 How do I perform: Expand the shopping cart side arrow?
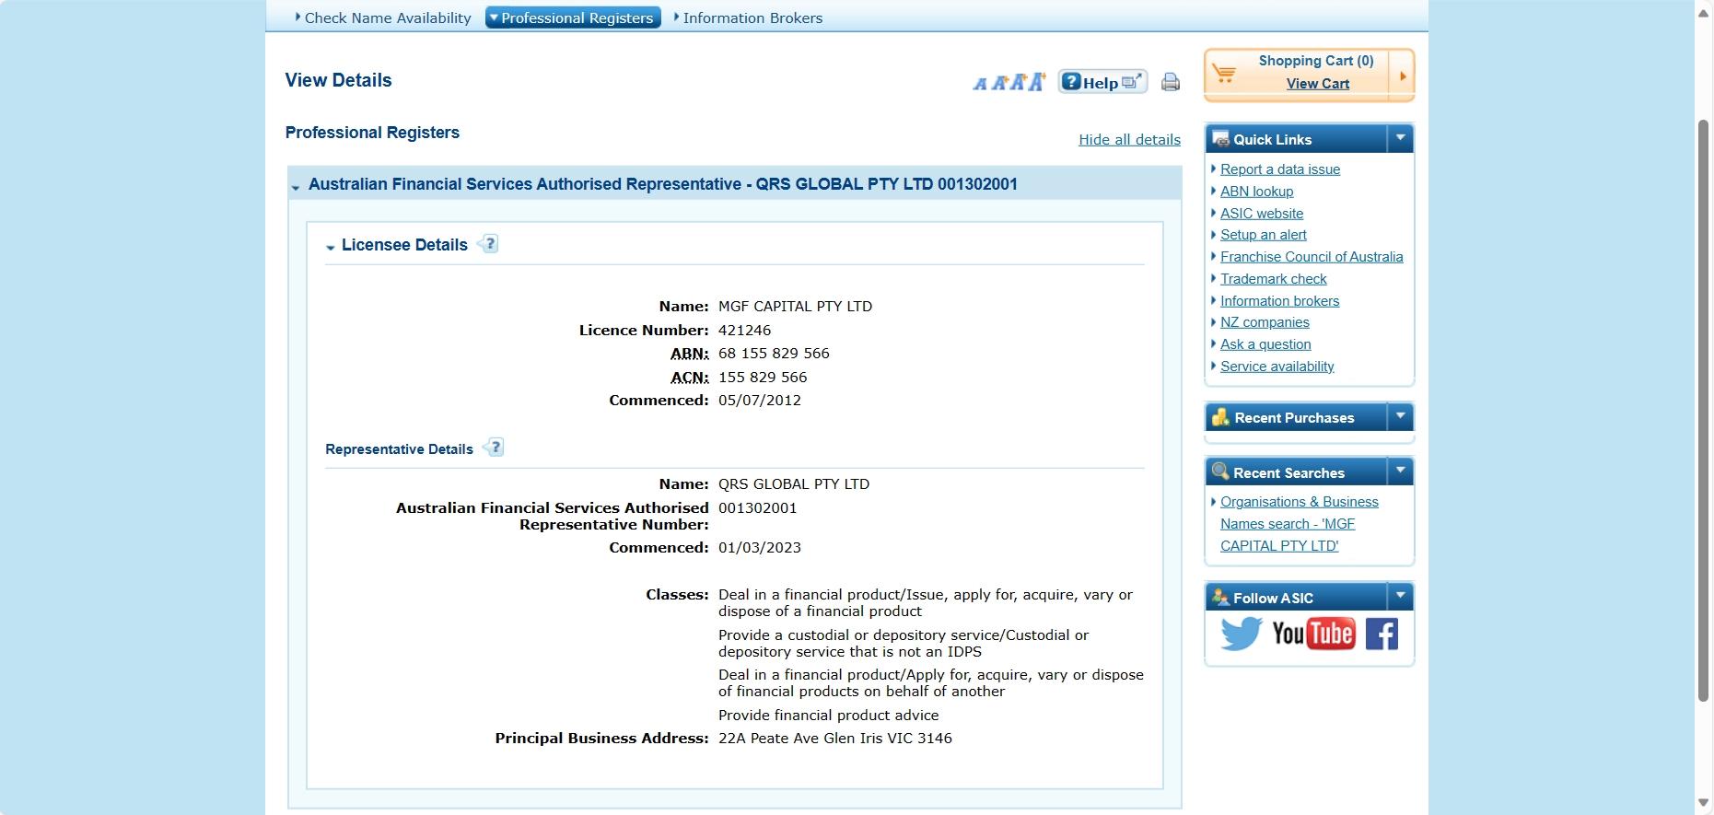point(1402,76)
